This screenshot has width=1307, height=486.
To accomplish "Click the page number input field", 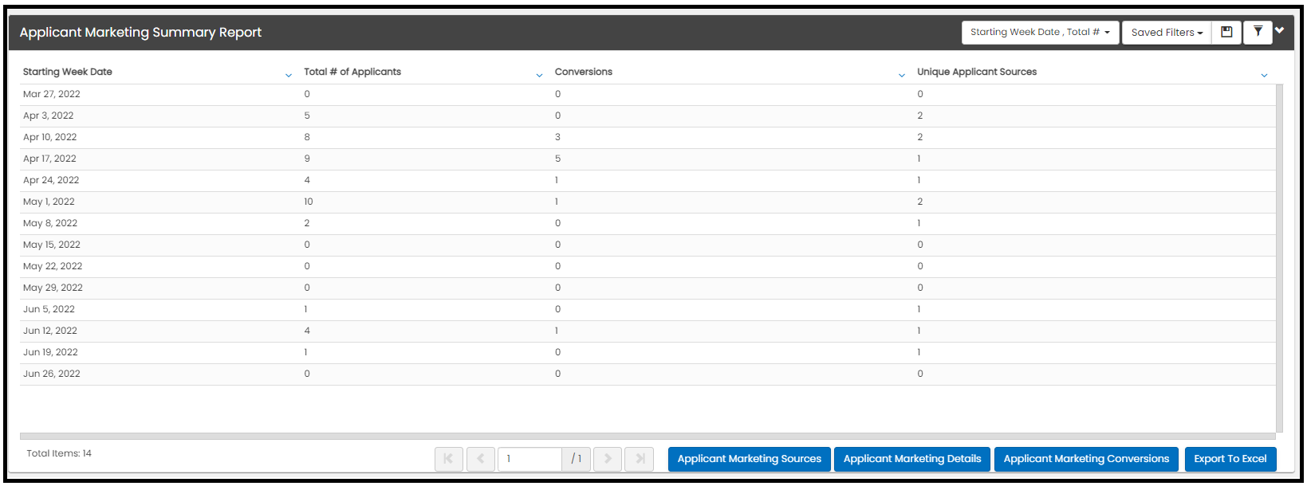I will pos(529,459).
